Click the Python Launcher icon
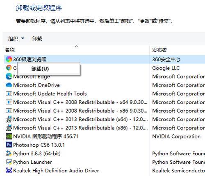The image size is (205, 176). 9,162
